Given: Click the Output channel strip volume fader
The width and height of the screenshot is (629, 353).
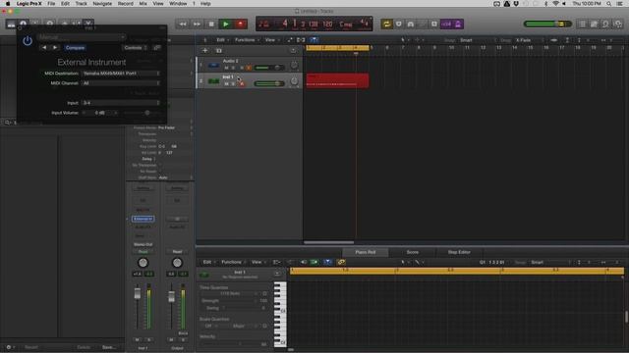Looking at the screenshot, I should tap(171, 297).
